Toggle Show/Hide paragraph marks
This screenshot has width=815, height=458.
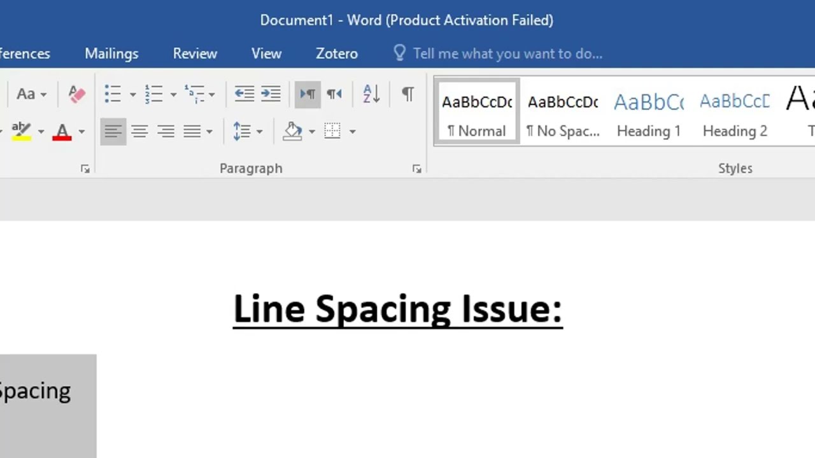point(408,94)
